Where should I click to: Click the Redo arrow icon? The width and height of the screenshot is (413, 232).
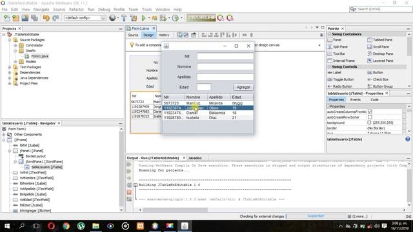click(x=55, y=18)
